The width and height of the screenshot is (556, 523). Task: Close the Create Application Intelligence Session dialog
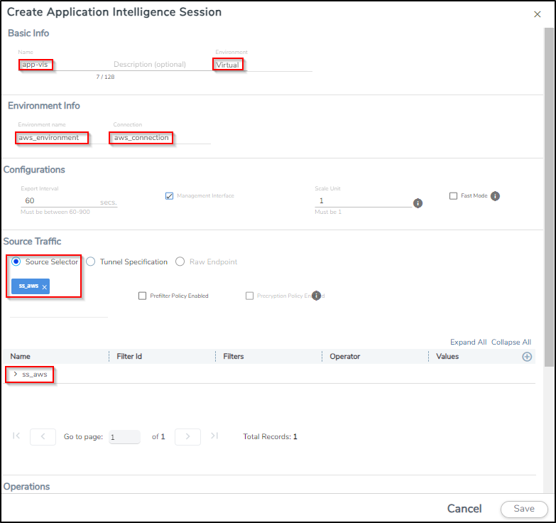pyautogui.click(x=538, y=14)
